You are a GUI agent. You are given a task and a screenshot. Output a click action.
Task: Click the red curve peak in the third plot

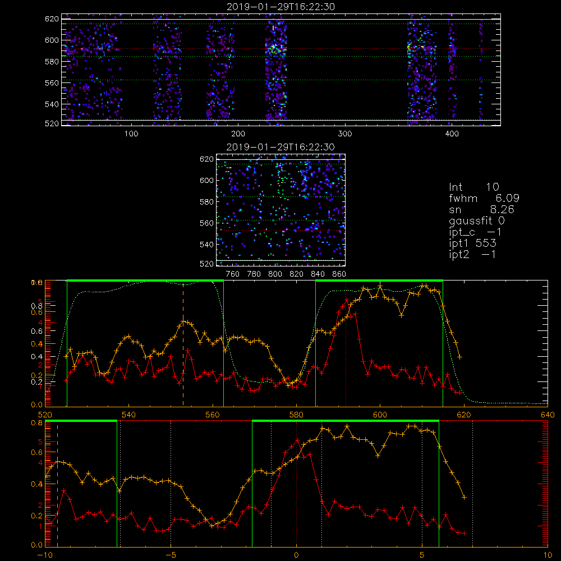tap(346, 300)
